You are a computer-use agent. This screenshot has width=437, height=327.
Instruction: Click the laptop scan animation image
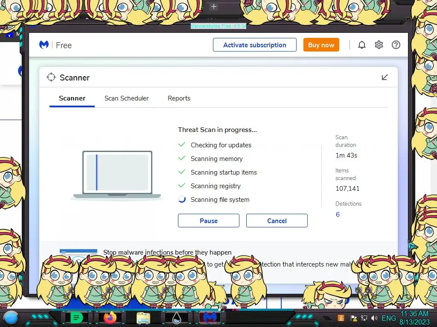point(117,175)
